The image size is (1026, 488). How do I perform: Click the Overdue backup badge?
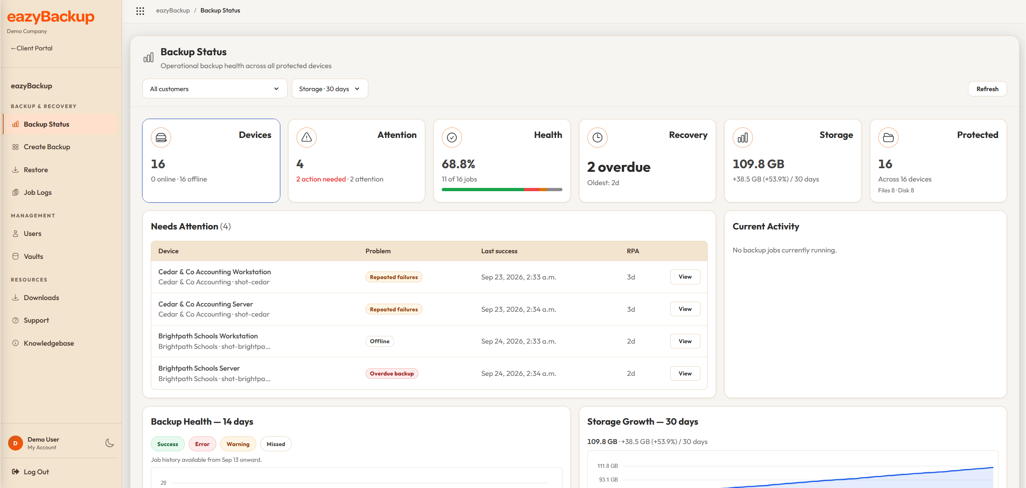point(392,373)
